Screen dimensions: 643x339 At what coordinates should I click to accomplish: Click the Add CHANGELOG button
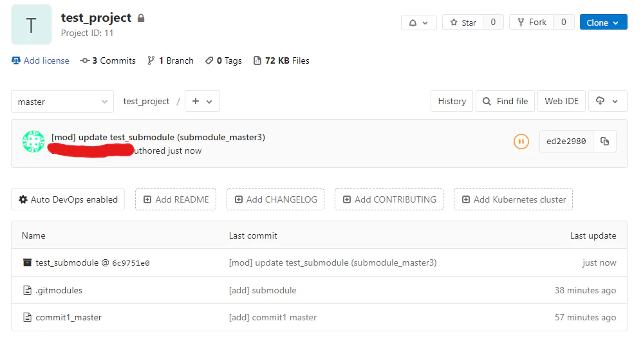275,199
